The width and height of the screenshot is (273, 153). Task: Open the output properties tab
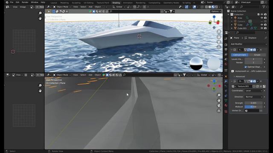click(226, 50)
